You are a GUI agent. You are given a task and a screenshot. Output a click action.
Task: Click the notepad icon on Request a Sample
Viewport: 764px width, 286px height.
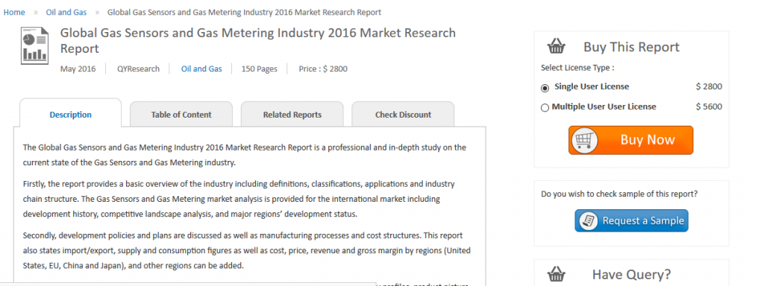(588, 220)
